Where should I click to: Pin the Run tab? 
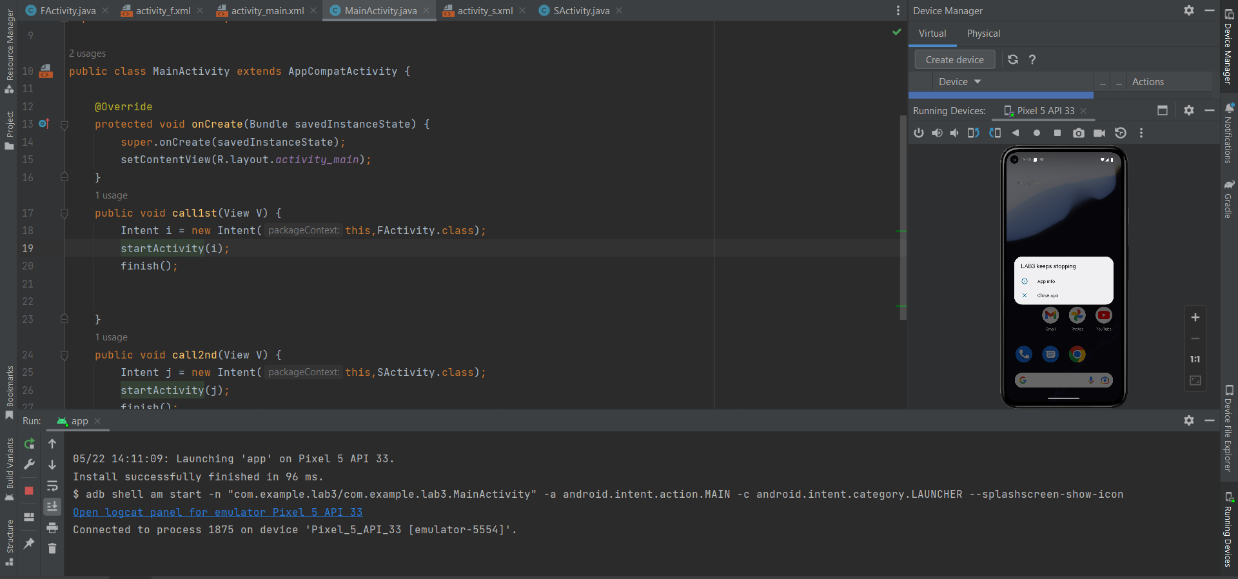(x=29, y=544)
